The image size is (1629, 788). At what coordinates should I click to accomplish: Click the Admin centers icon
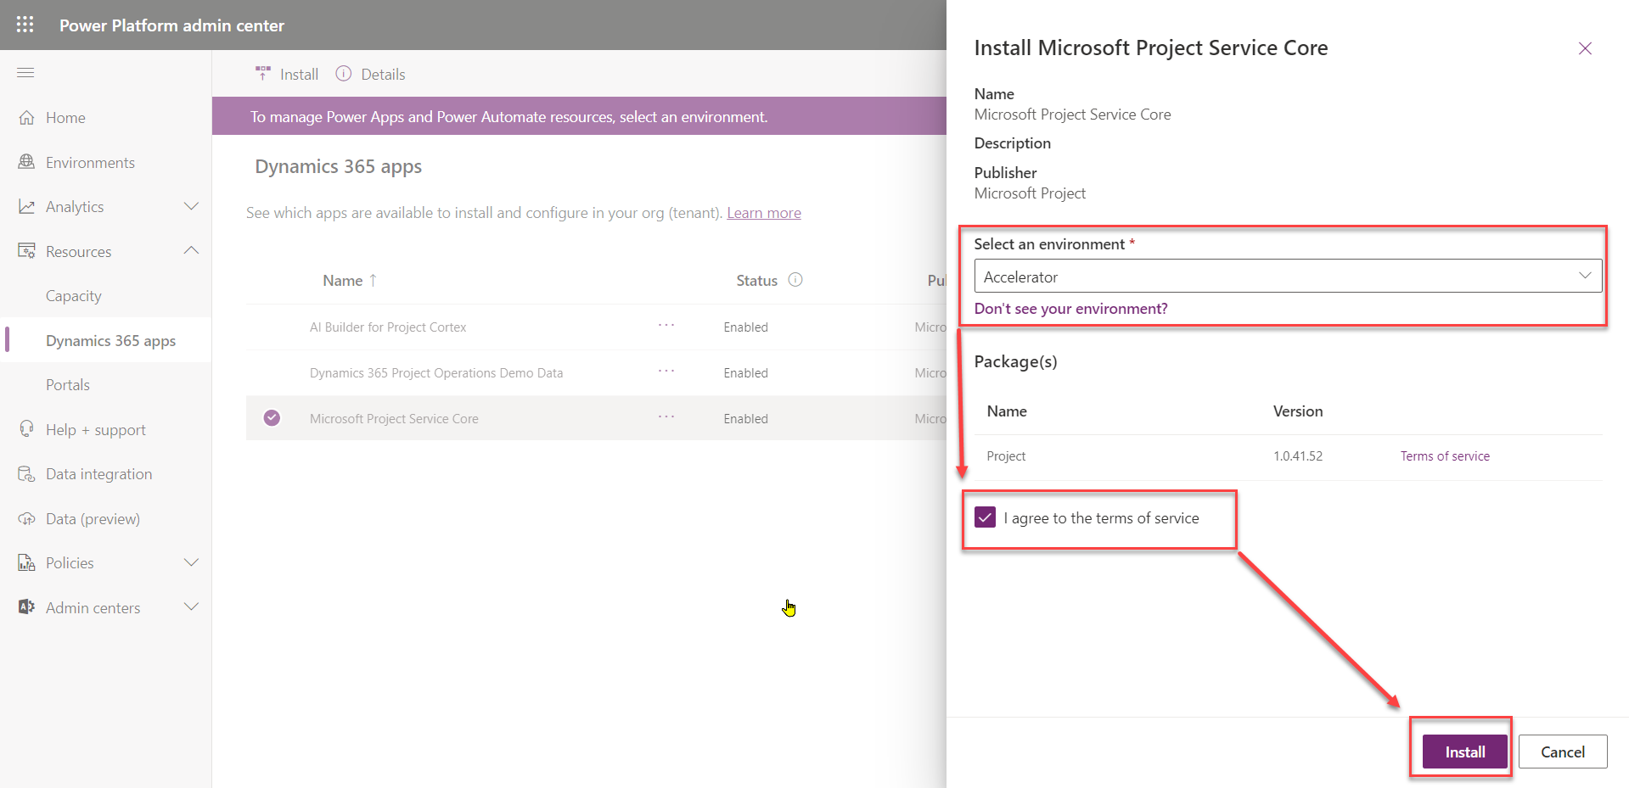coord(26,607)
